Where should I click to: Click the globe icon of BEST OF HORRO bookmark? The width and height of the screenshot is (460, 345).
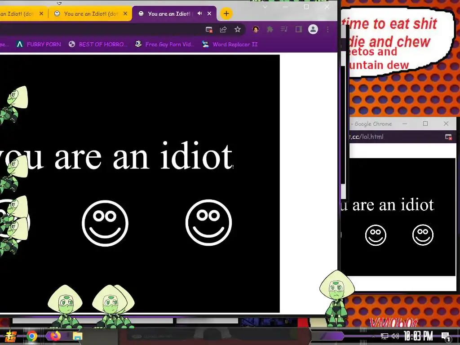(72, 44)
